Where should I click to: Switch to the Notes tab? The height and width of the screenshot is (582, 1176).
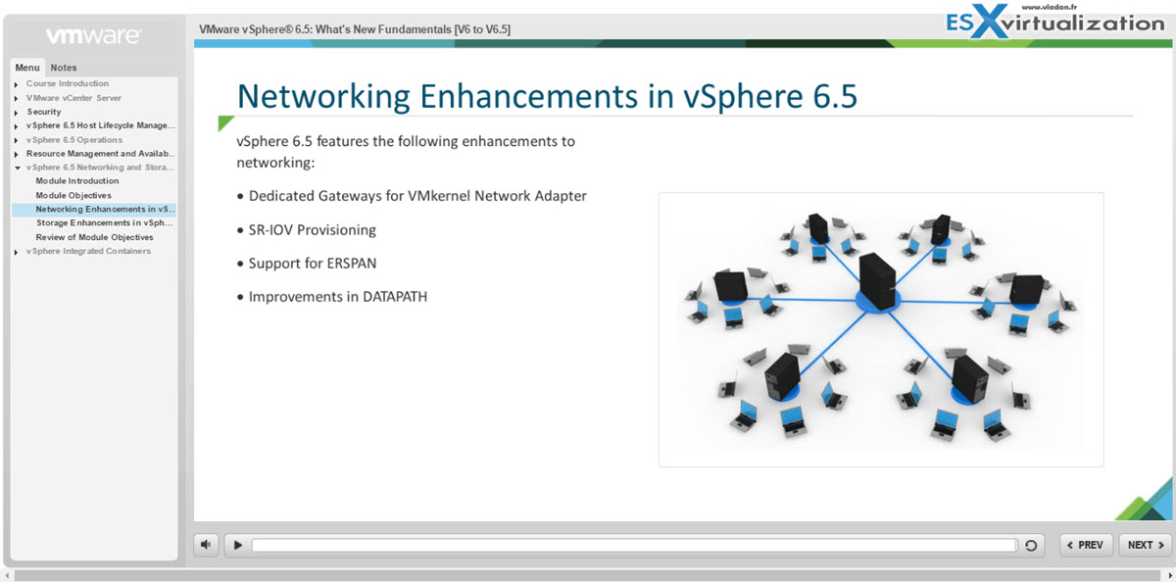(x=64, y=68)
